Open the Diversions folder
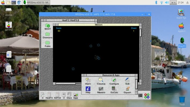Viewport: 190px width, 107px height. (48, 36)
